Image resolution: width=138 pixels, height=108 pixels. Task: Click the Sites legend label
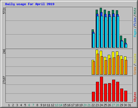(135, 71)
